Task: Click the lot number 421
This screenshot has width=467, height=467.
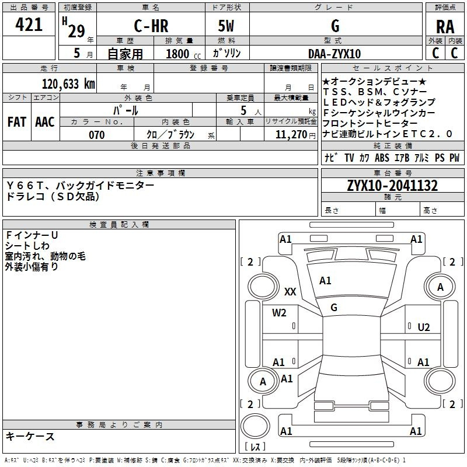Action: [29, 25]
